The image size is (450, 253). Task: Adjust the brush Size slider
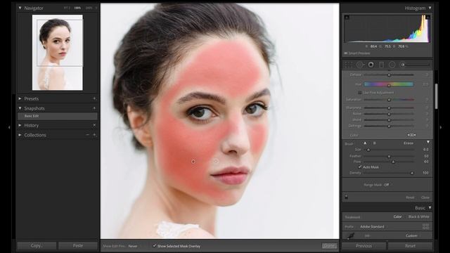coord(389,150)
